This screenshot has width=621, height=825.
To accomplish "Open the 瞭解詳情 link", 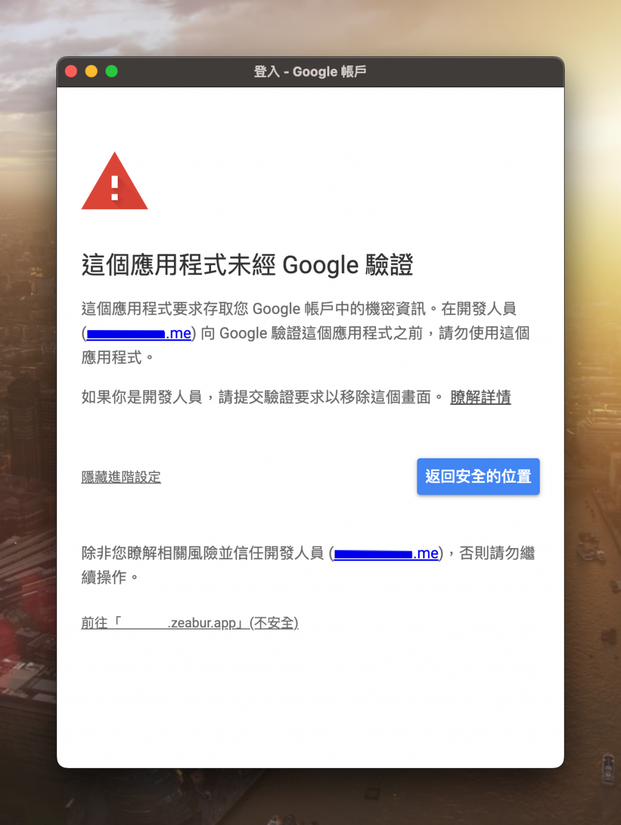I will [x=480, y=397].
